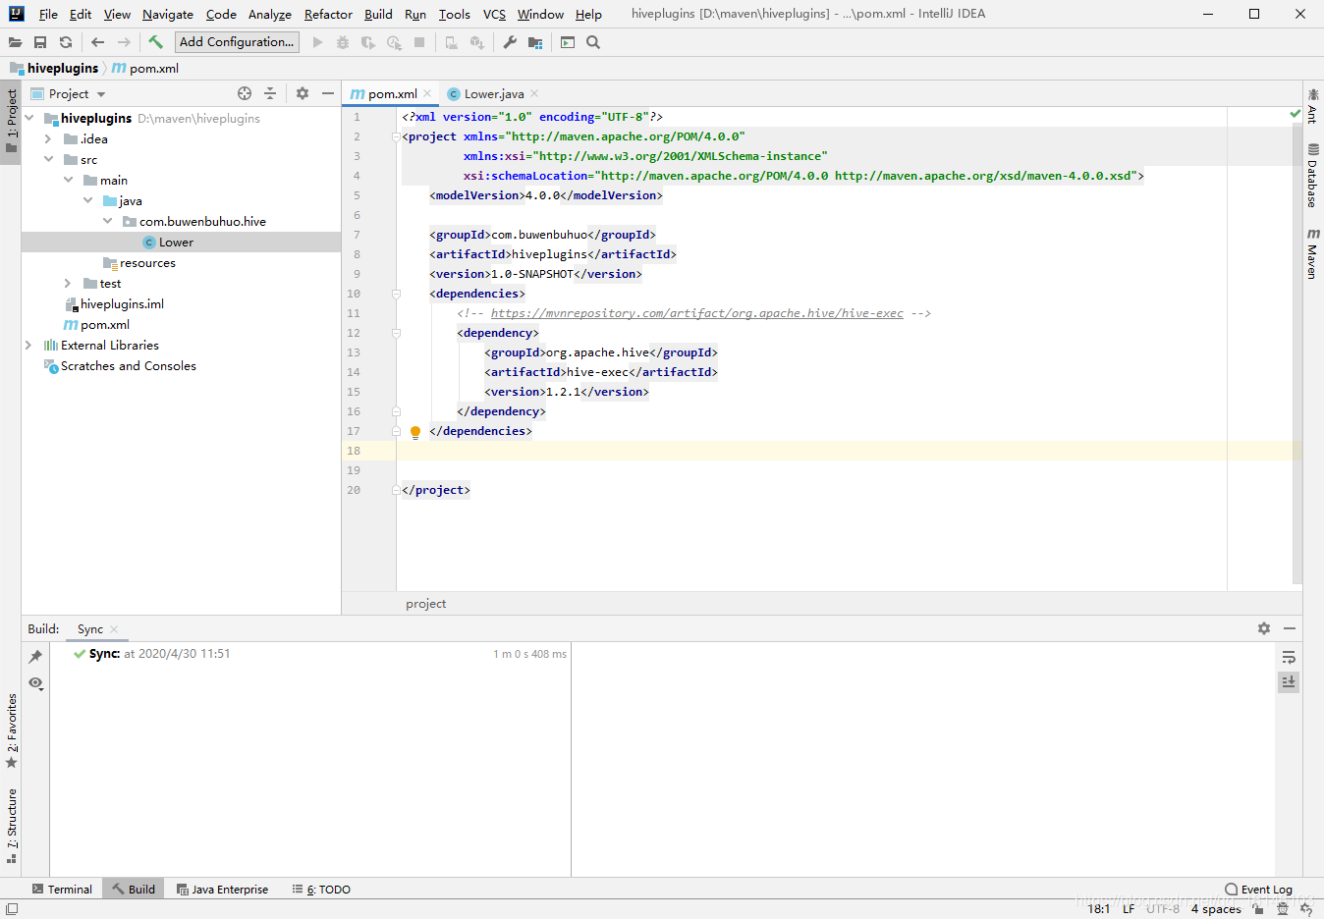Expand the test folder

click(68, 283)
